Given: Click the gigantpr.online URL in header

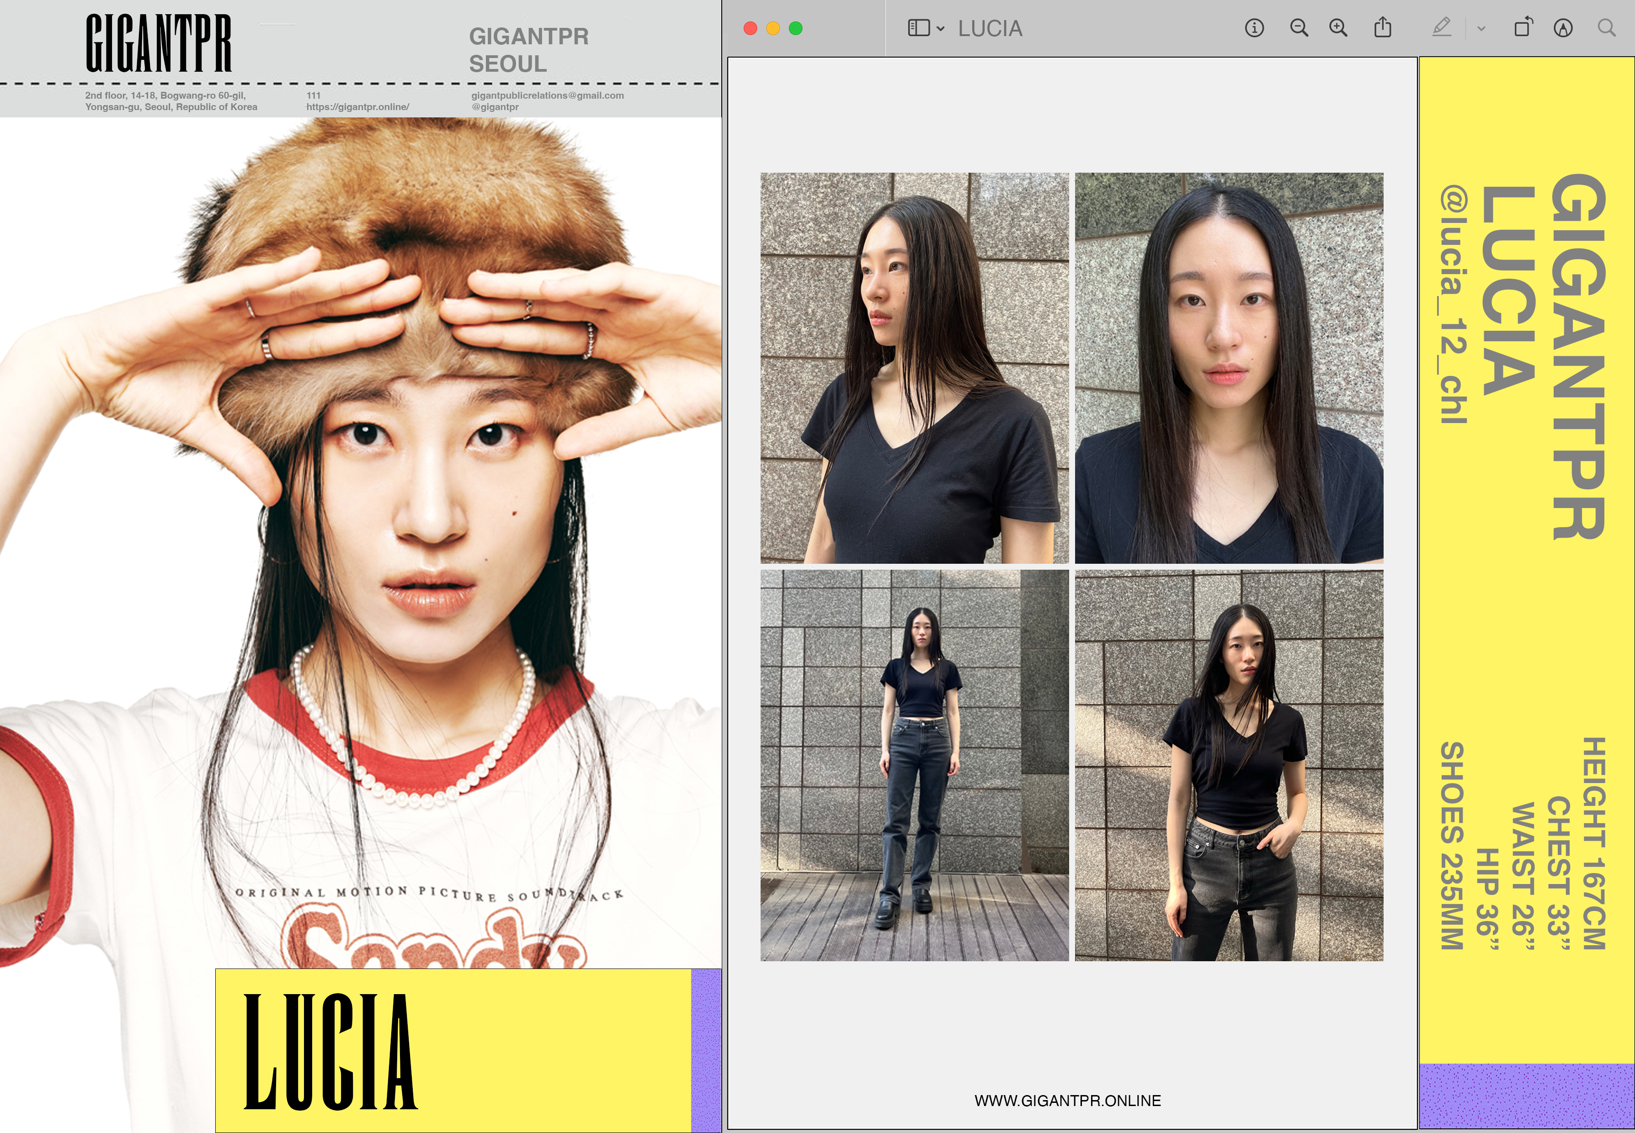Looking at the screenshot, I should pos(357,107).
